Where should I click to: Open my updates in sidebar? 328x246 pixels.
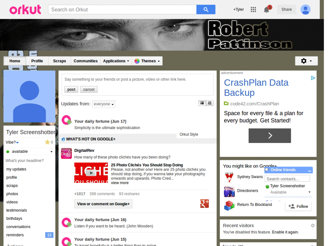pyautogui.click(x=16, y=169)
